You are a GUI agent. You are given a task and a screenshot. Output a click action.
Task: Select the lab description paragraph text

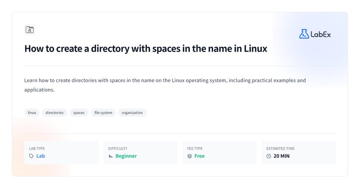point(165,85)
